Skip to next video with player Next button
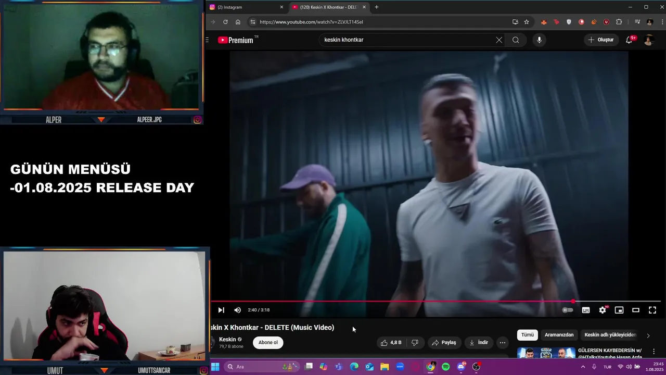The height and width of the screenshot is (375, 666). point(221,310)
